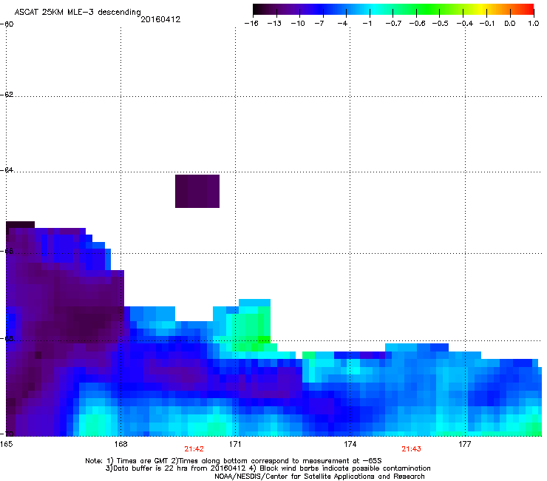Click the title 'ASCAT 25KM MLE-3 descending'
The width and height of the screenshot is (547, 481).
point(78,13)
